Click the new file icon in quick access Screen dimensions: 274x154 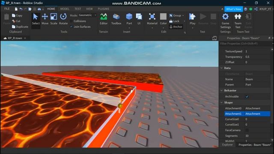pyautogui.click(x=16, y=9)
